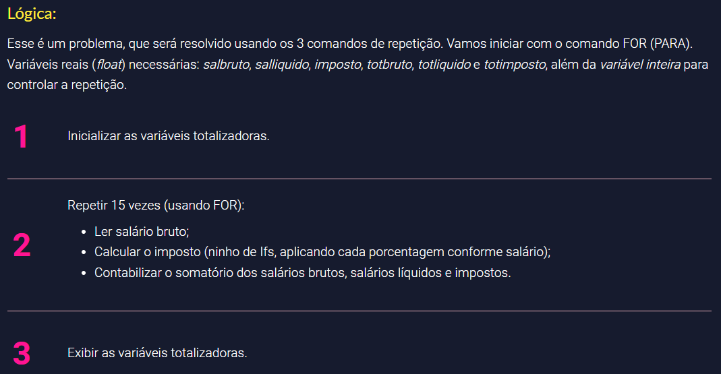Image resolution: width=721 pixels, height=374 pixels.
Task: Click the italic word "float" in parentheses
Action: [x=109, y=64]
